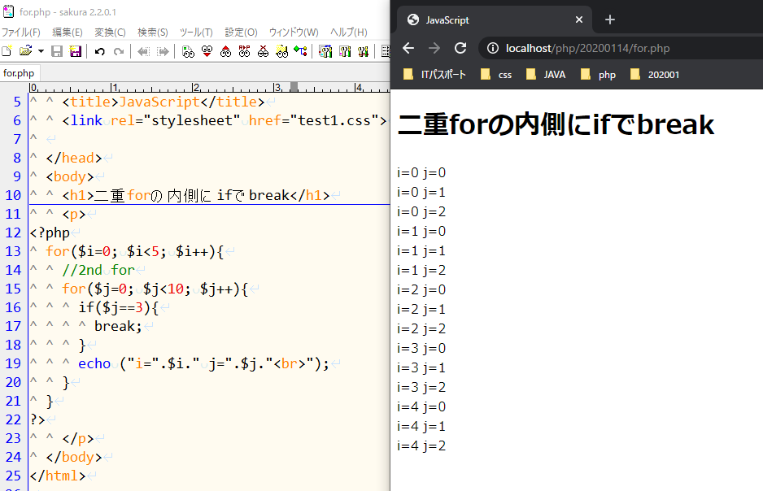Undo the last edit
763x491 pixels.
(100, 51)
